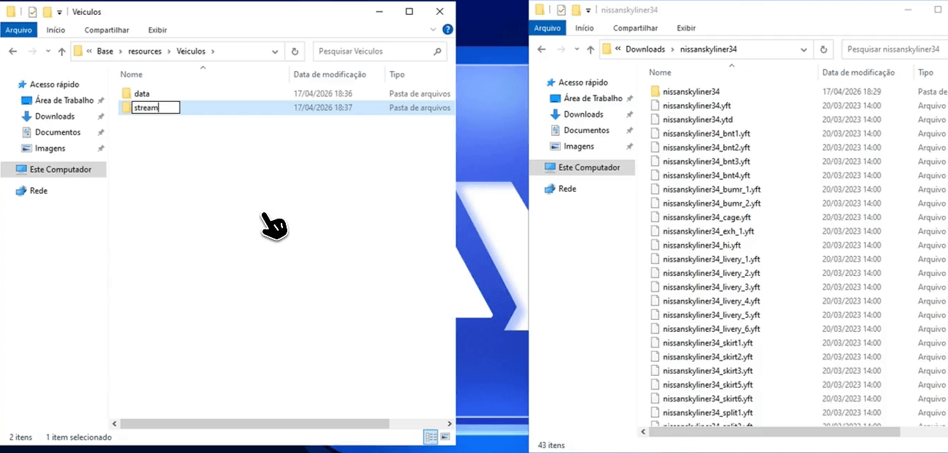Click Back arrow in Veiculos window
This screenshot has width=948, height=453.
coord(13,51)
